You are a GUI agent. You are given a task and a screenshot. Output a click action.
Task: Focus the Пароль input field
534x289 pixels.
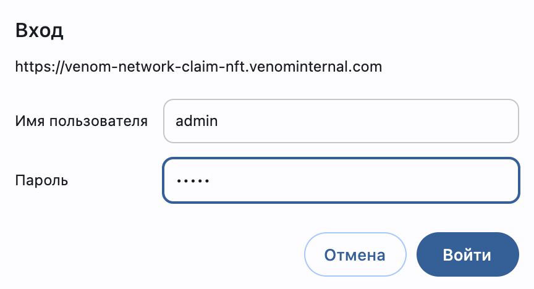(x=341, y=180)
